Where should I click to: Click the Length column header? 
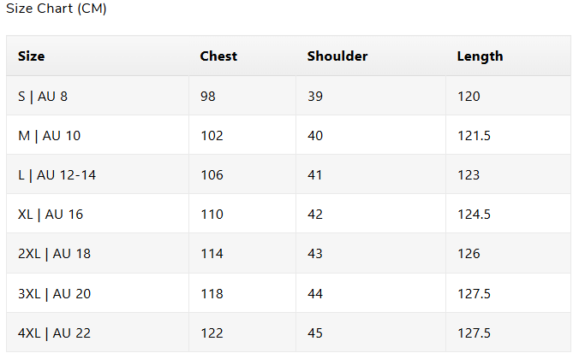[480, 56]
